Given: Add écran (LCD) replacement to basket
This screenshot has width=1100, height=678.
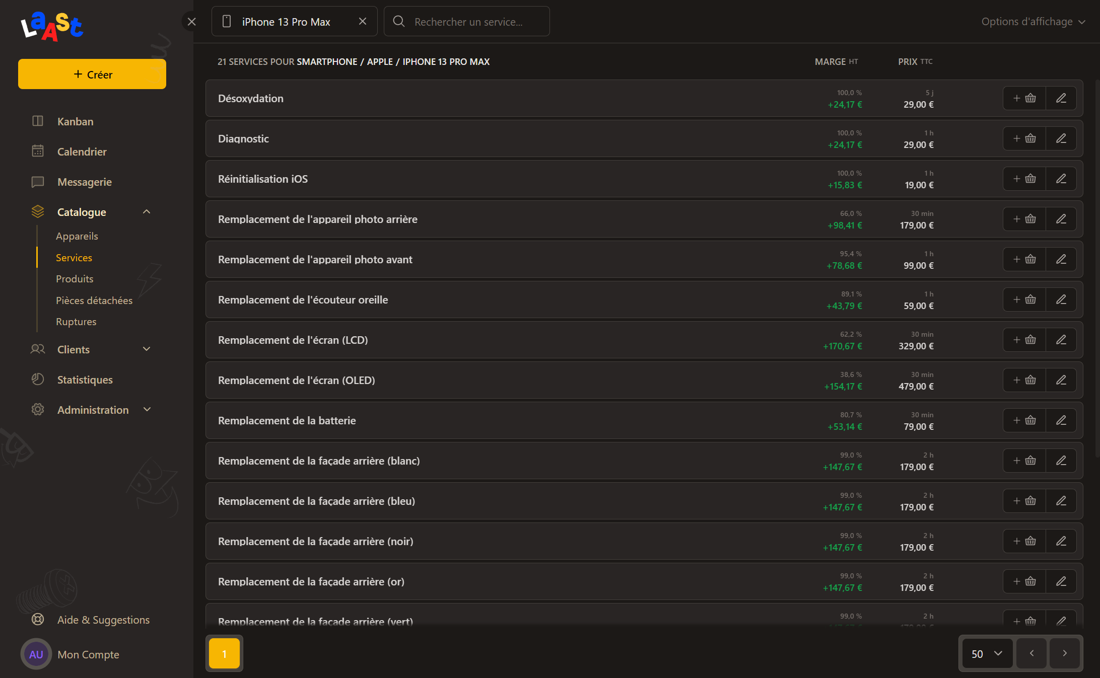Looking at the screenshot, I should [x=1024, y=340].
